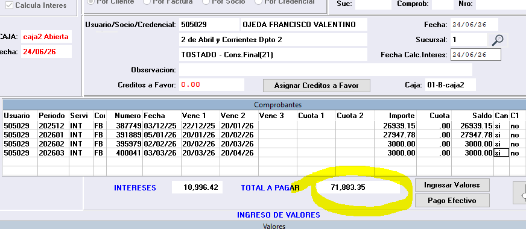Click Asignar Creditos a Favor button
Image resolution: width=526 pixels, height=229 pixels.
(316, 86)
